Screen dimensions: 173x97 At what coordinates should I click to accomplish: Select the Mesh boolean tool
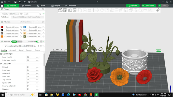121,10
